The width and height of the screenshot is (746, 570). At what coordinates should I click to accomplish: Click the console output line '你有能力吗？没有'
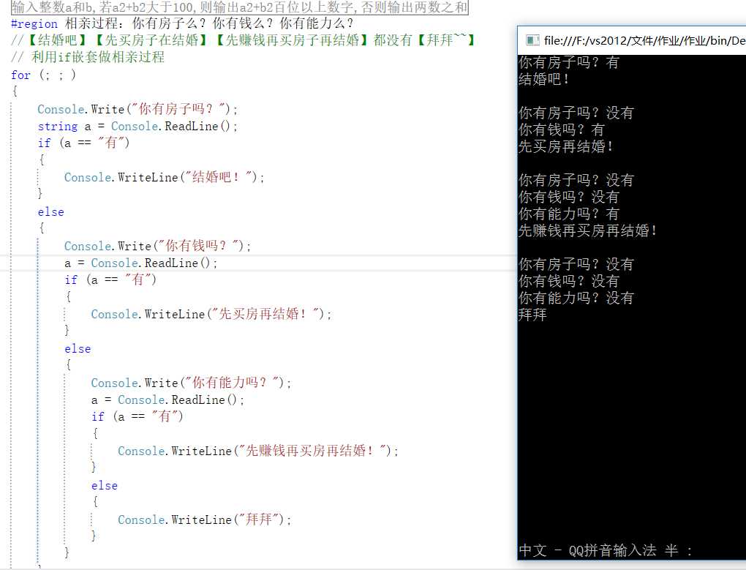(x=576, y=298)
